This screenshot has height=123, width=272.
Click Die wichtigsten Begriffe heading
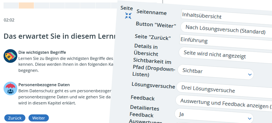point(42,52)
